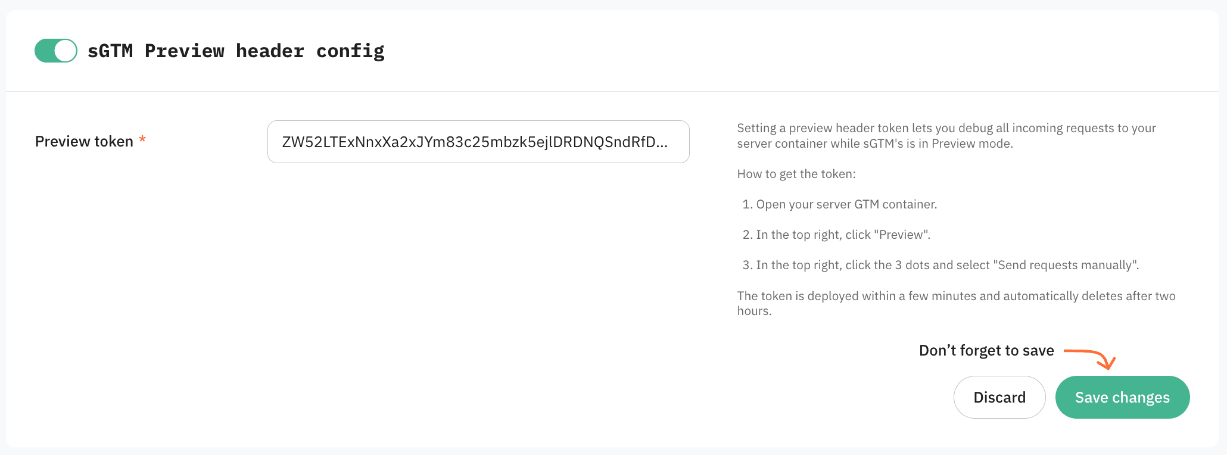Click the "Setting a preview header token" description
Viewport: 1227px width, 455px height.
(946, 129)
